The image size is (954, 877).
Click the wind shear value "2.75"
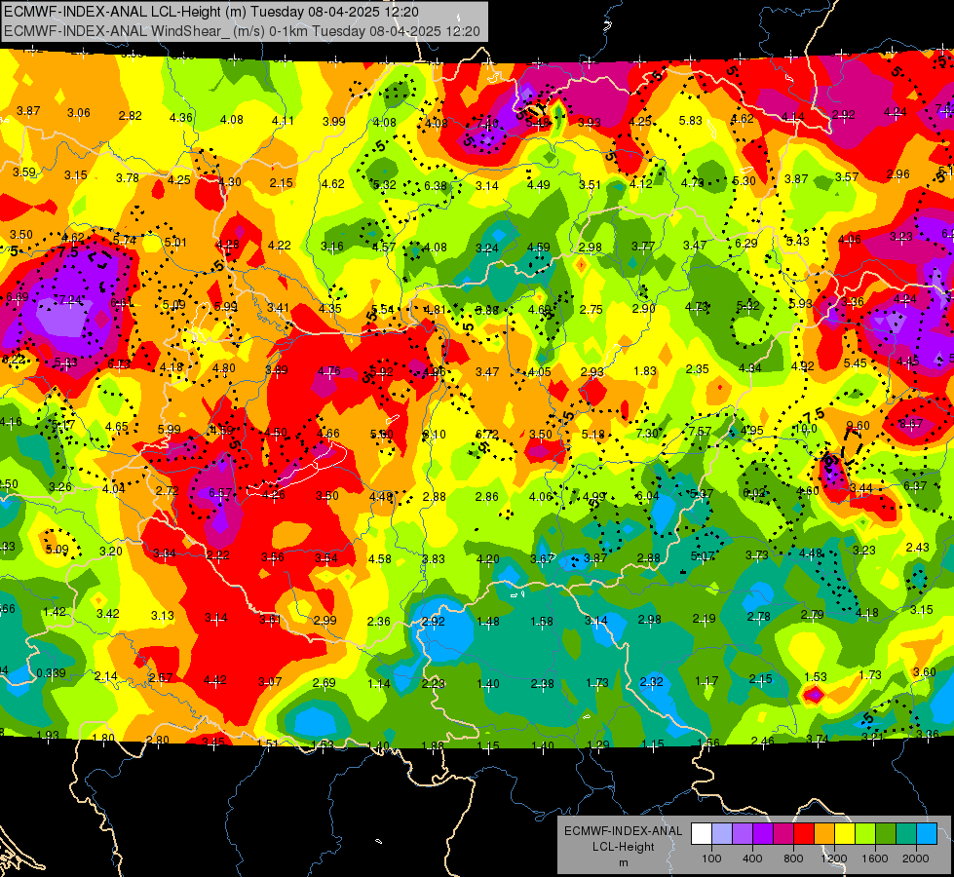coord(591,309)
